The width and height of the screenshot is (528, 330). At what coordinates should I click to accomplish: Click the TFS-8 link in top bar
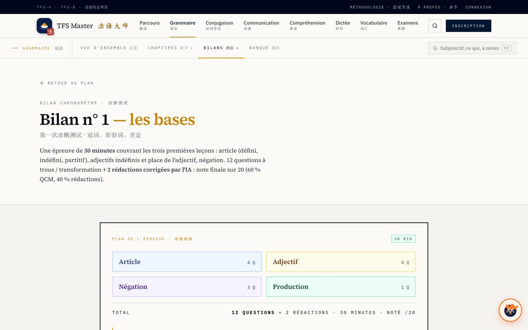68,7
